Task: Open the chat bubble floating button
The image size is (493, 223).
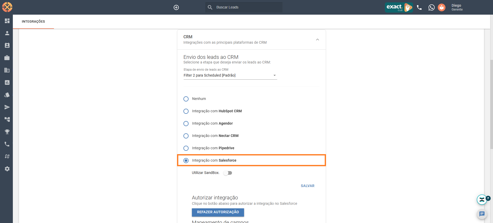Action: click(482, 214)
